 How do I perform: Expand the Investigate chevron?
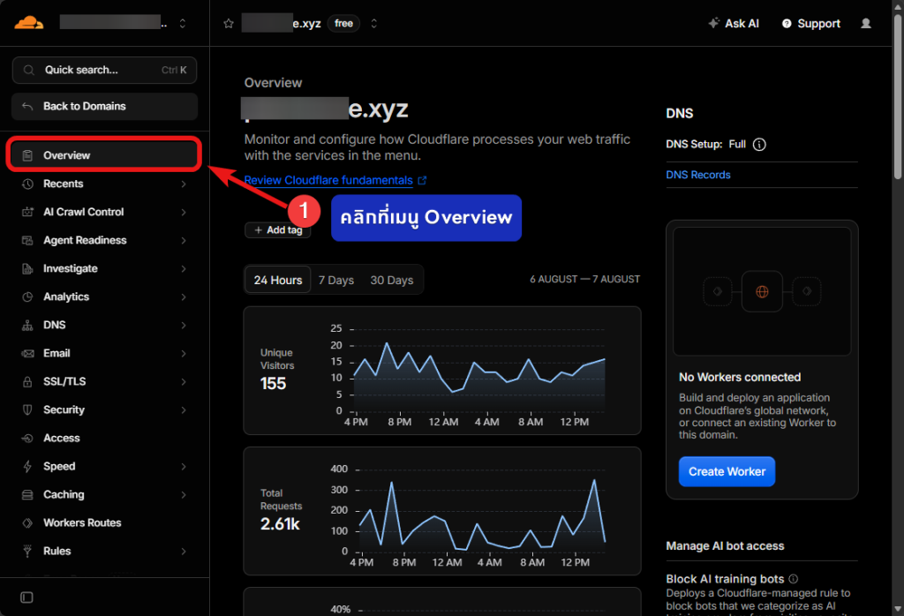[x=184, y=268]
